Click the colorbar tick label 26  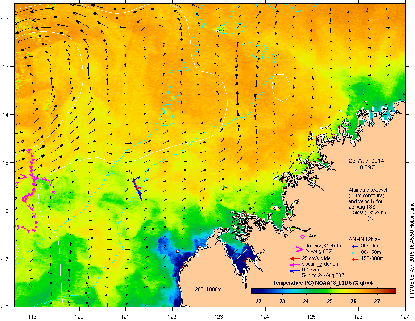(353, 301)
